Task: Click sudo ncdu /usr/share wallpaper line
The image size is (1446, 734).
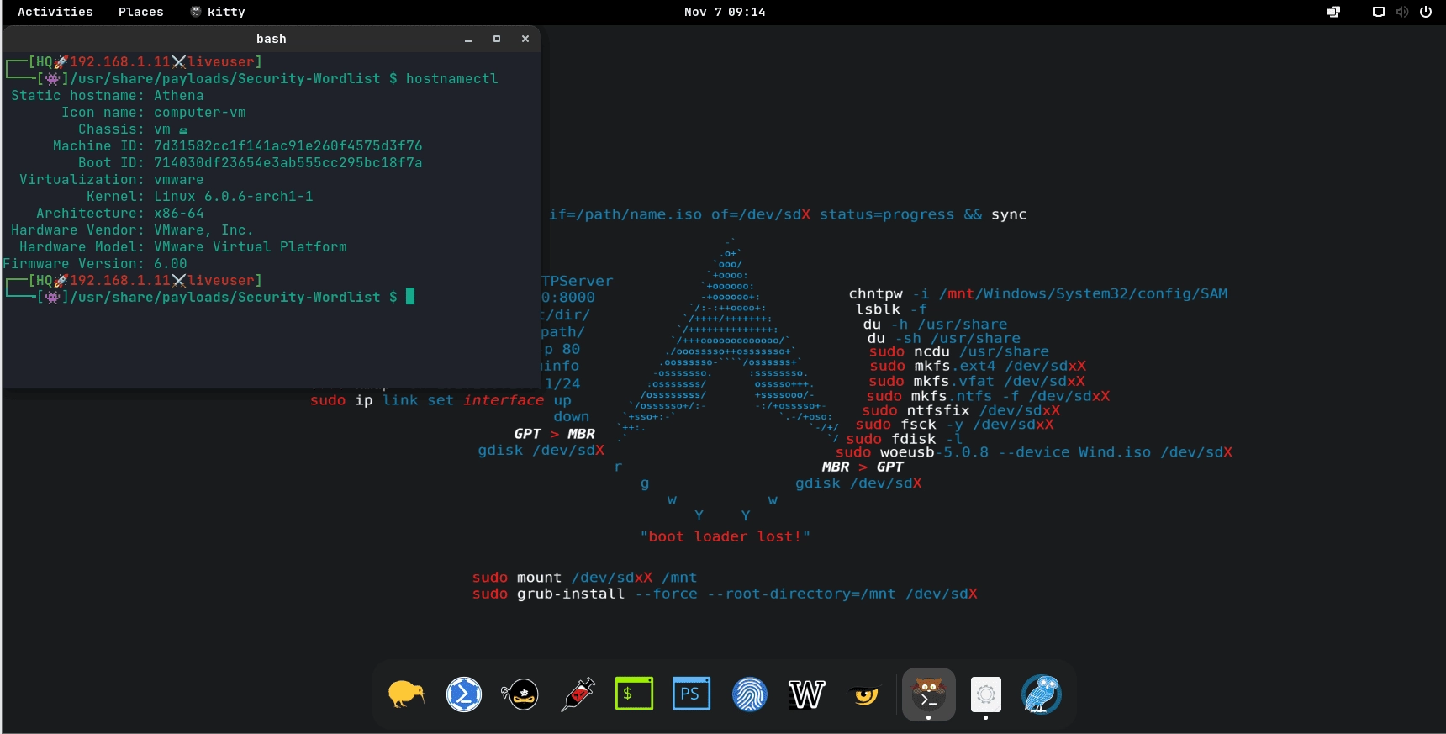Action: click(x=959, y=351)
